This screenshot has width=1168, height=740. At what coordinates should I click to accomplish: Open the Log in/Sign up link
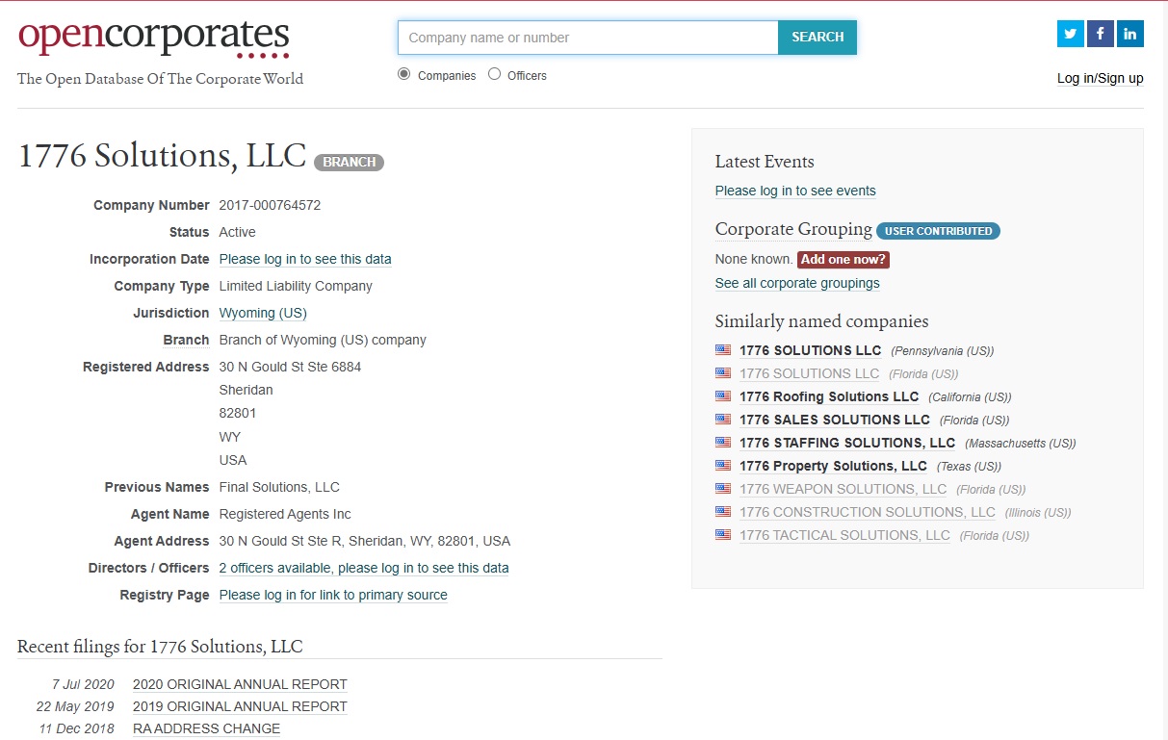1100,79
